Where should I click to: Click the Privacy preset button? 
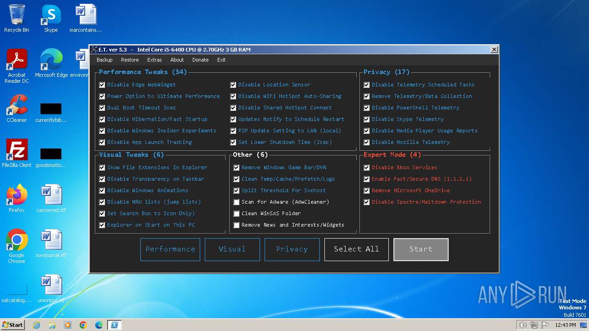point(292,249)
